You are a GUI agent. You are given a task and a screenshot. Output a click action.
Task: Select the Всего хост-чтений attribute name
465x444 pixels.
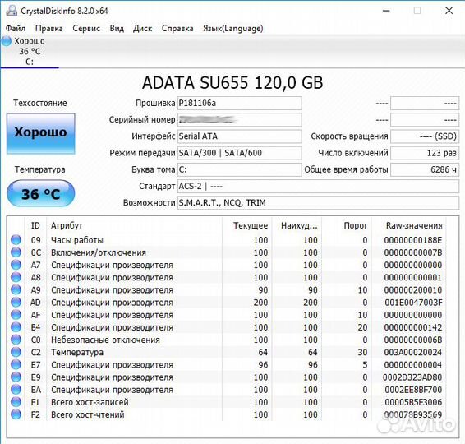[x=87, y=414]
